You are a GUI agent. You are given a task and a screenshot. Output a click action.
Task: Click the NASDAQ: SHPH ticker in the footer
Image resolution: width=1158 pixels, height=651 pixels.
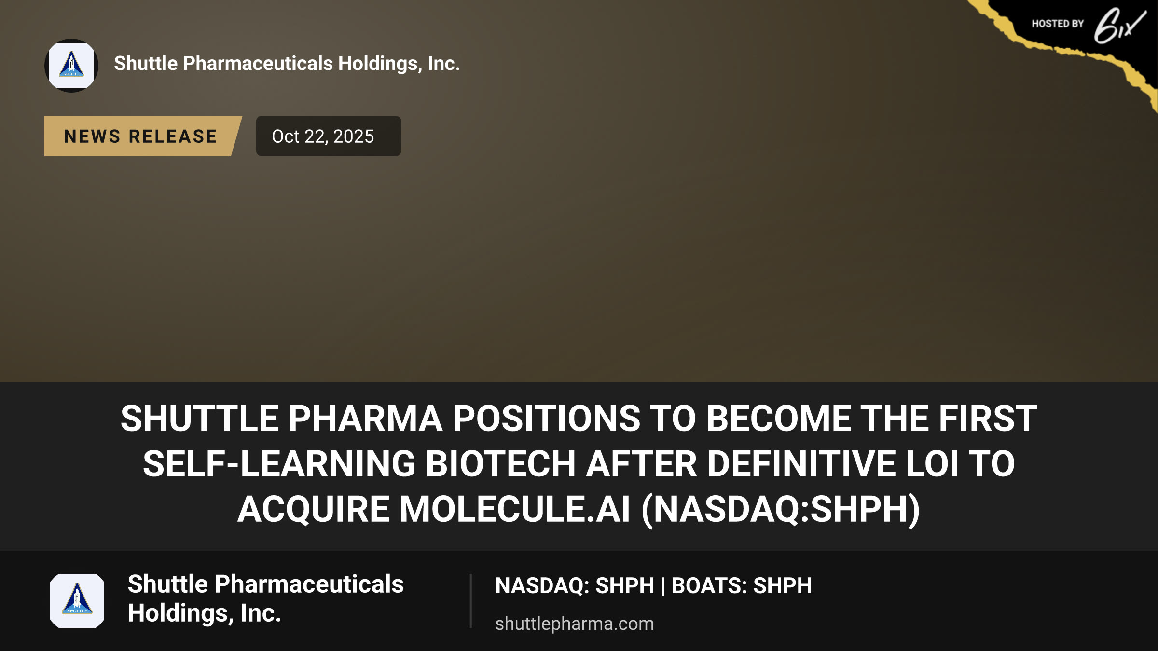[575, 585]
